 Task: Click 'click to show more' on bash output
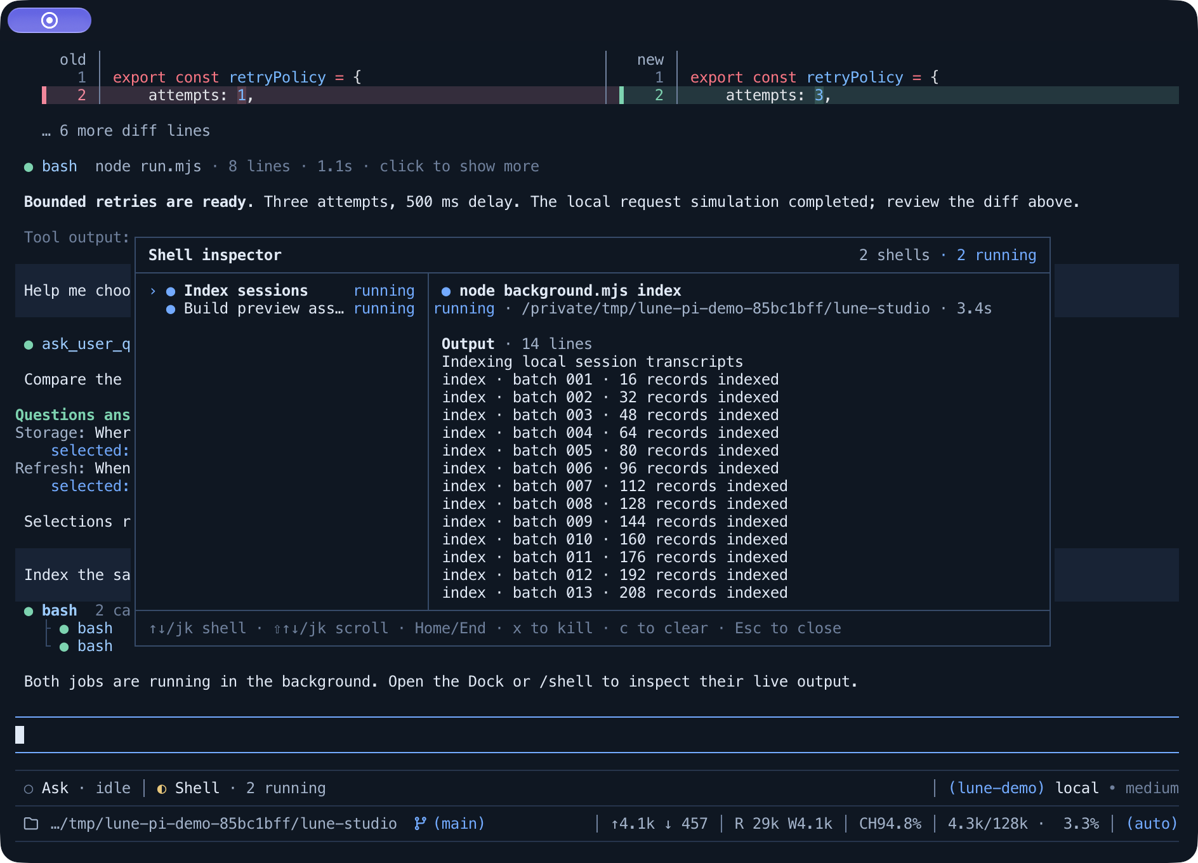[x=459, y=166]
